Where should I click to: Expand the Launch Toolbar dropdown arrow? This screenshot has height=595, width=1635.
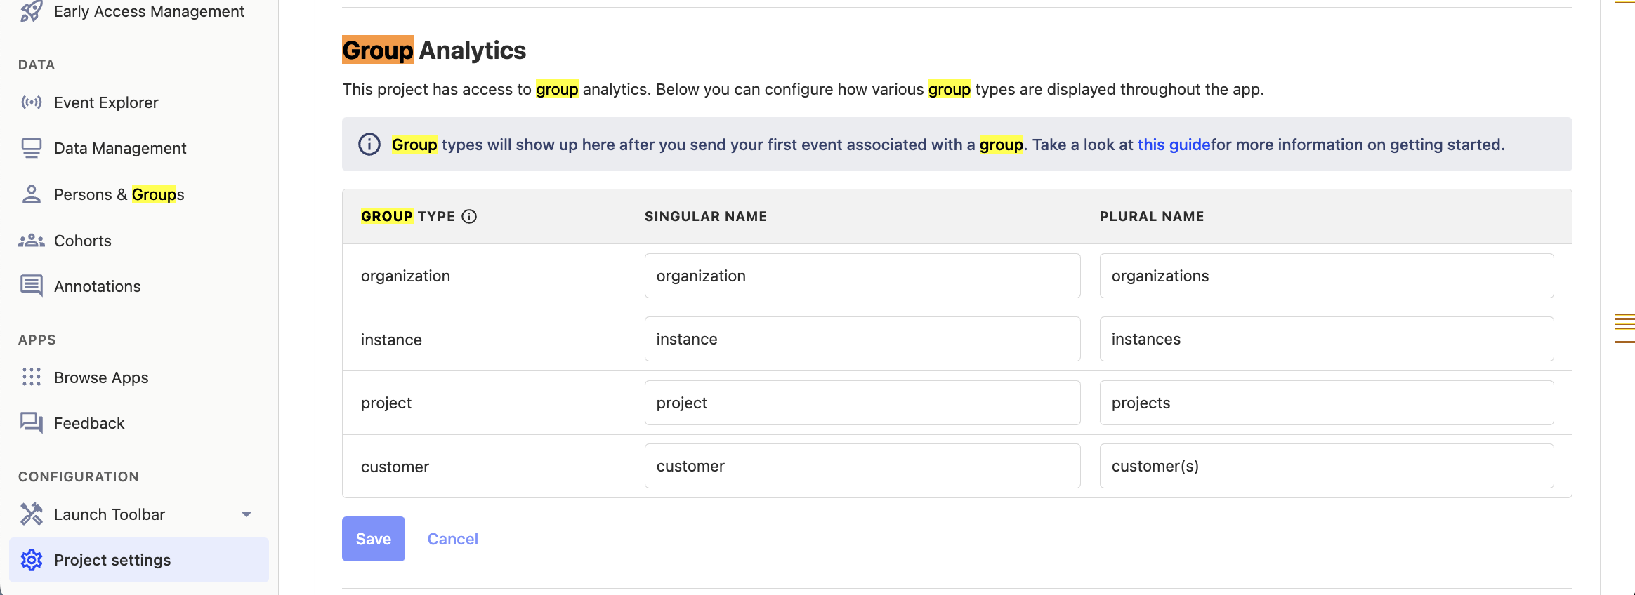pos(247,514)
